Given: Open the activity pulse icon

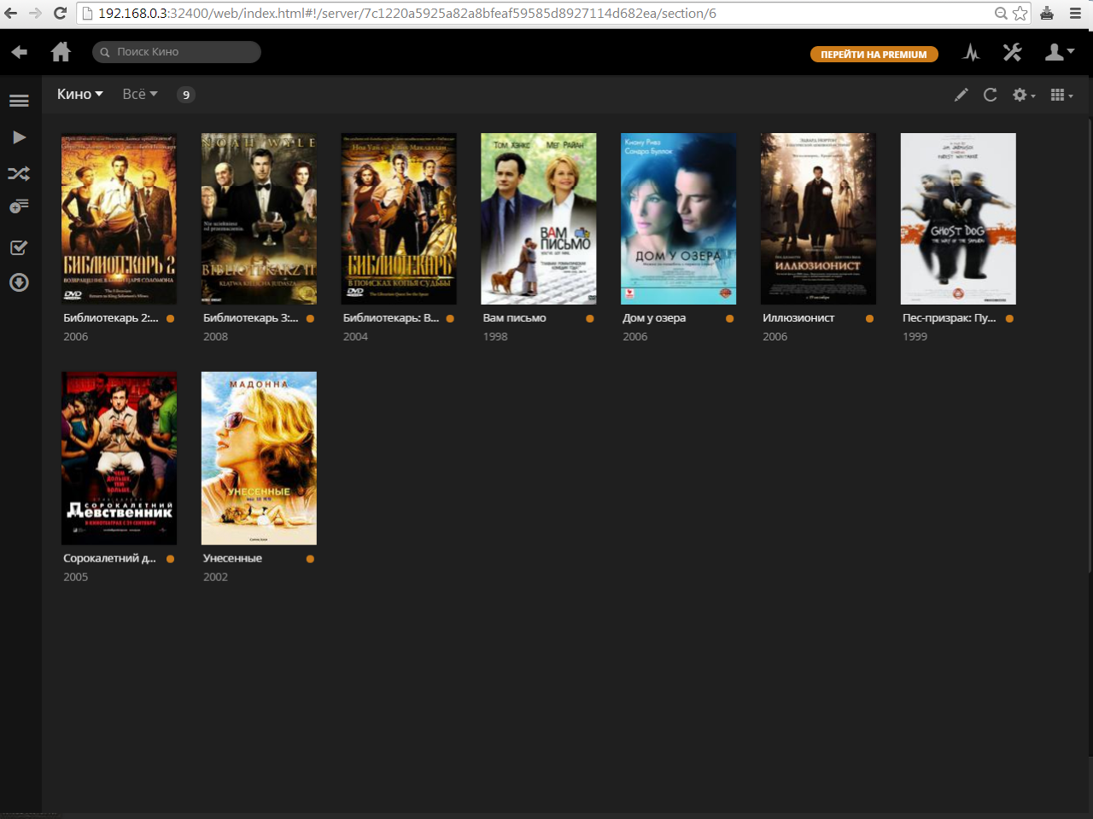Looking at the screenshot, I should pos(972,52).
